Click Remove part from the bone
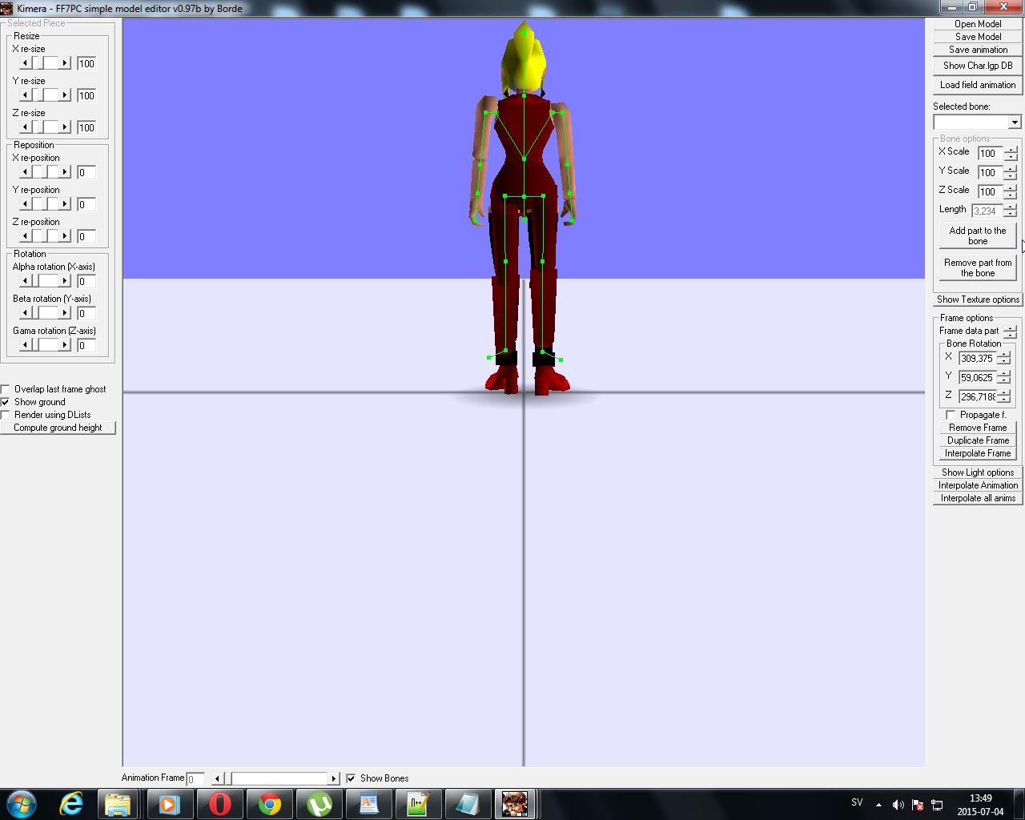This screenshot has width=1025, height=820. point(978,267)
